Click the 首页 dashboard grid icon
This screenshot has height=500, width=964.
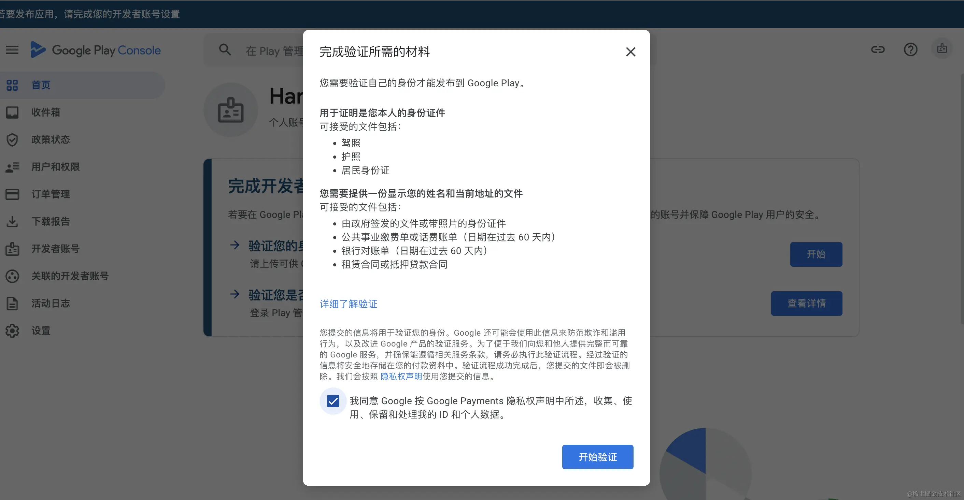tap(12, 85)
